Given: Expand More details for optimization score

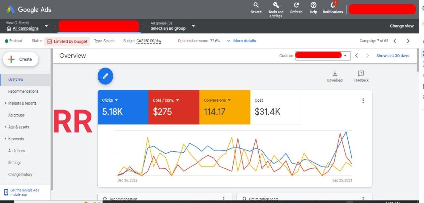Looking at the screenshot, I should pyautogui.click(x=241, y=41).
